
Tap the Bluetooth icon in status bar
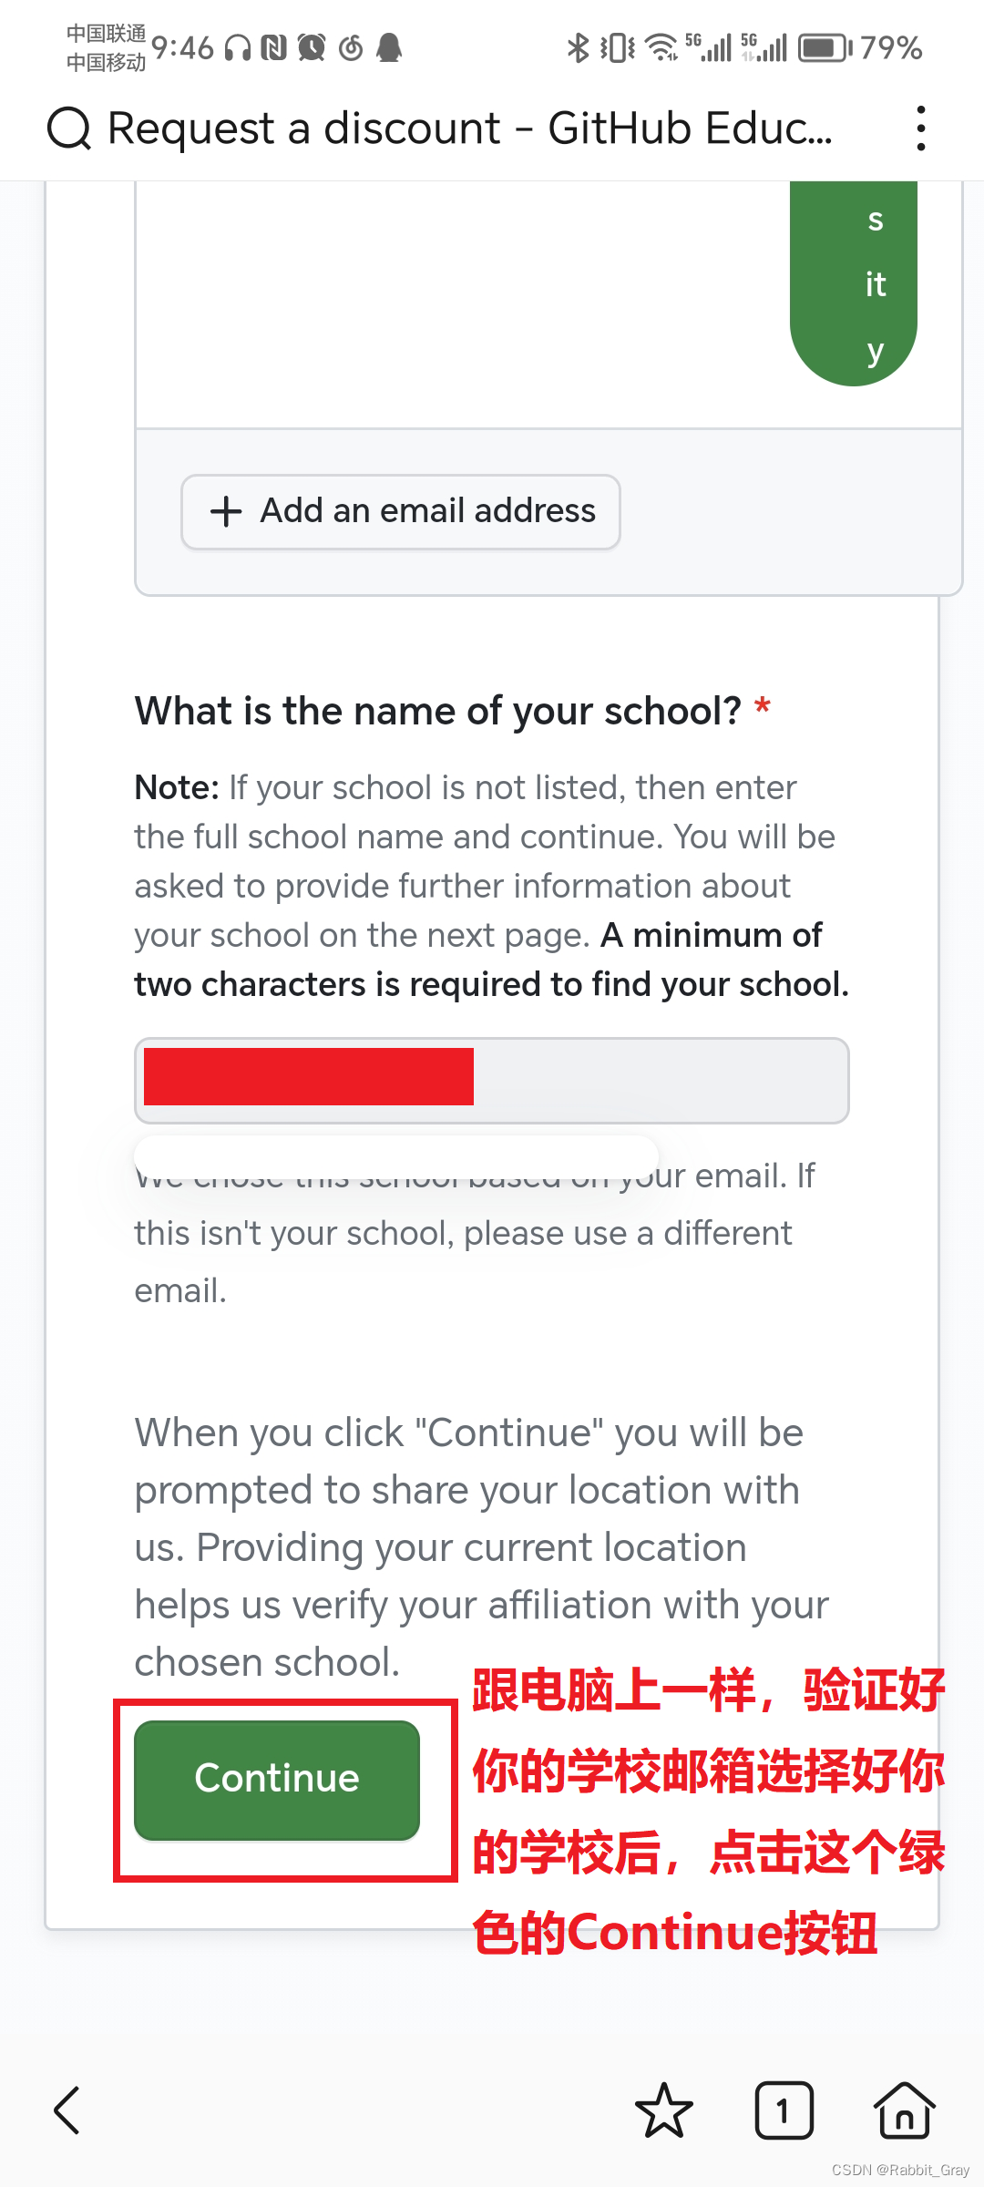point(578,47)
